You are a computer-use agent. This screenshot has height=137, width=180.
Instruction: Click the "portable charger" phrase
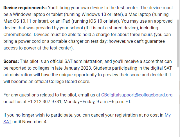67,41
